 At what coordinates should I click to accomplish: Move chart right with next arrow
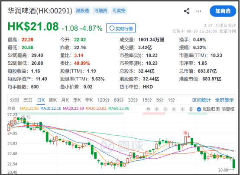pos(182,109)
